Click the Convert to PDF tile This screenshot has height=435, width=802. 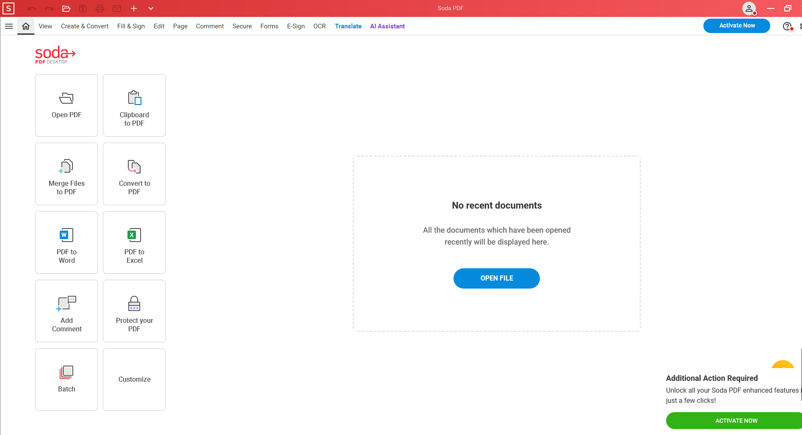[134, 174]
